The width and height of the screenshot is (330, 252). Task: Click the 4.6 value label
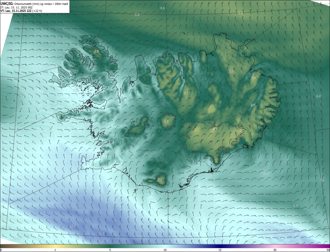click(162, 8)
